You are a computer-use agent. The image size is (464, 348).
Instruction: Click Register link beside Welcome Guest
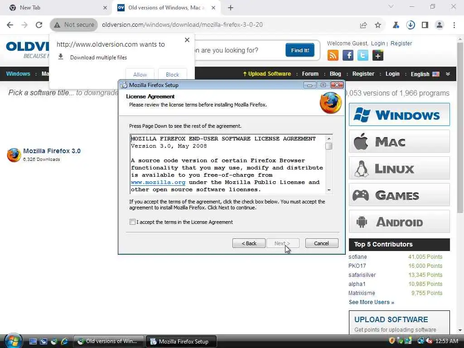point(401,43)
